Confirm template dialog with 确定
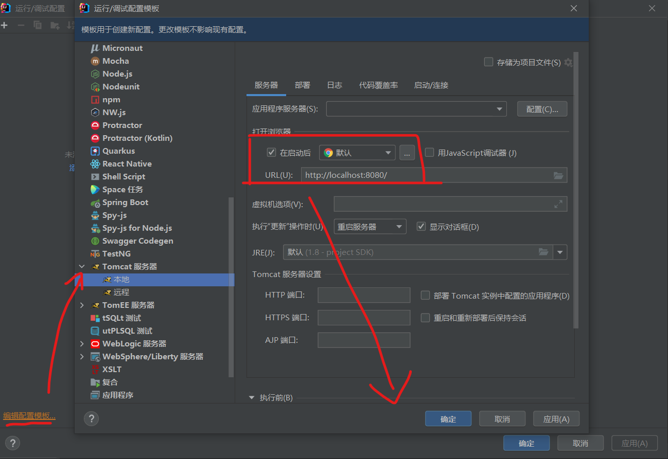The height and width of the screenshot is (459, 668). (x=448, y=418)
